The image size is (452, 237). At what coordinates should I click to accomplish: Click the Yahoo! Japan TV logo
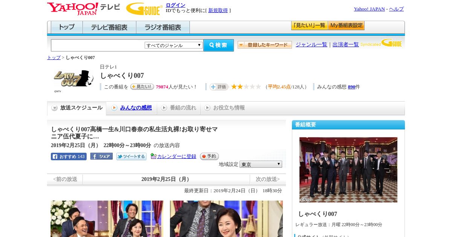pyautogui.click(x=83, y=9)
